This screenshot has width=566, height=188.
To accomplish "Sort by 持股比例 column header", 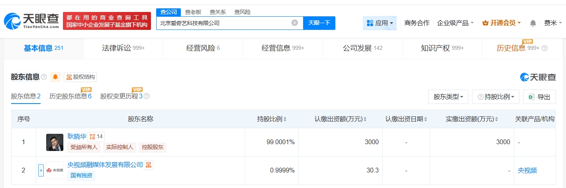I will click(x=272, y=119).
